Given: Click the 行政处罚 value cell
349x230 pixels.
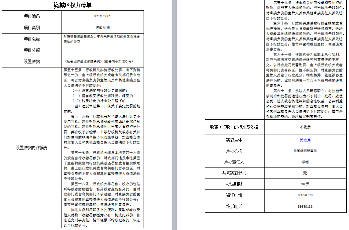Looking at the screenshot, I should coord(103,28).
